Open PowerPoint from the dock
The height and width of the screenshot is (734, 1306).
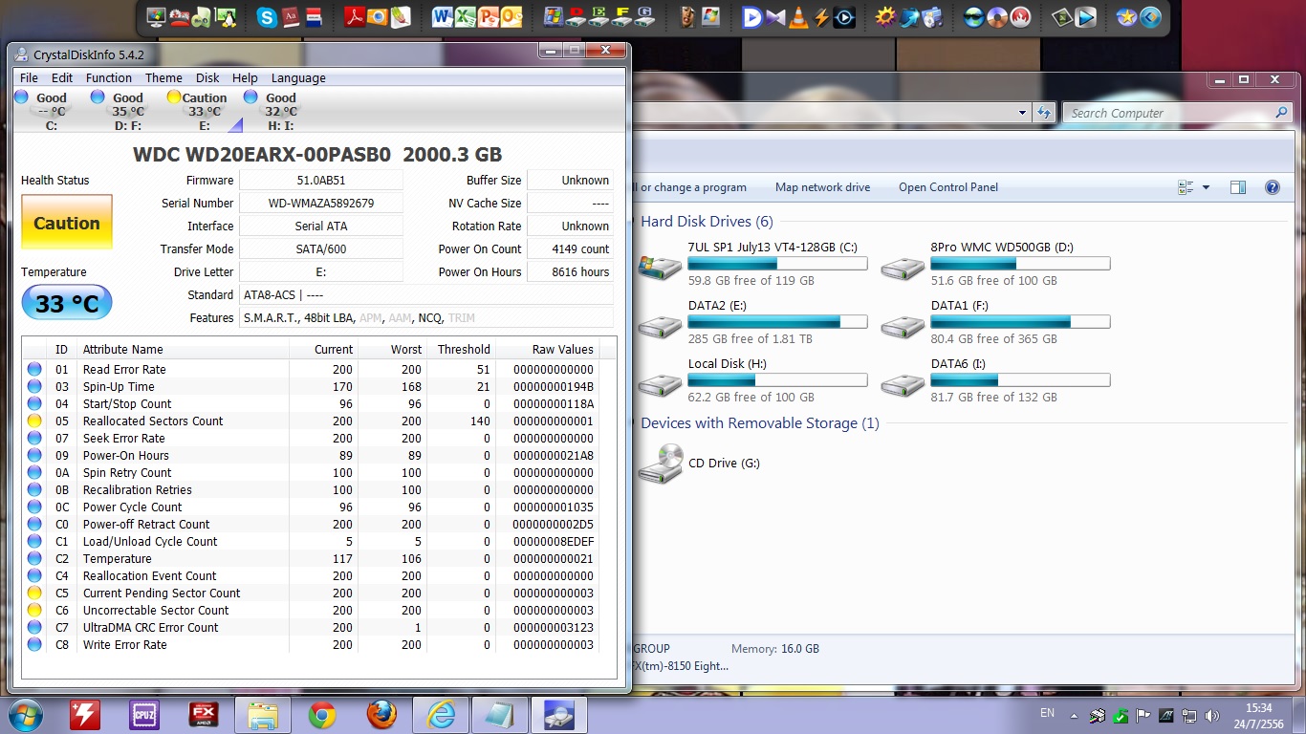pos(489,17)
